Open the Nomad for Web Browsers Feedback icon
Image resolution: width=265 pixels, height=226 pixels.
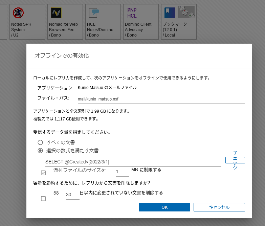(56, 13)
